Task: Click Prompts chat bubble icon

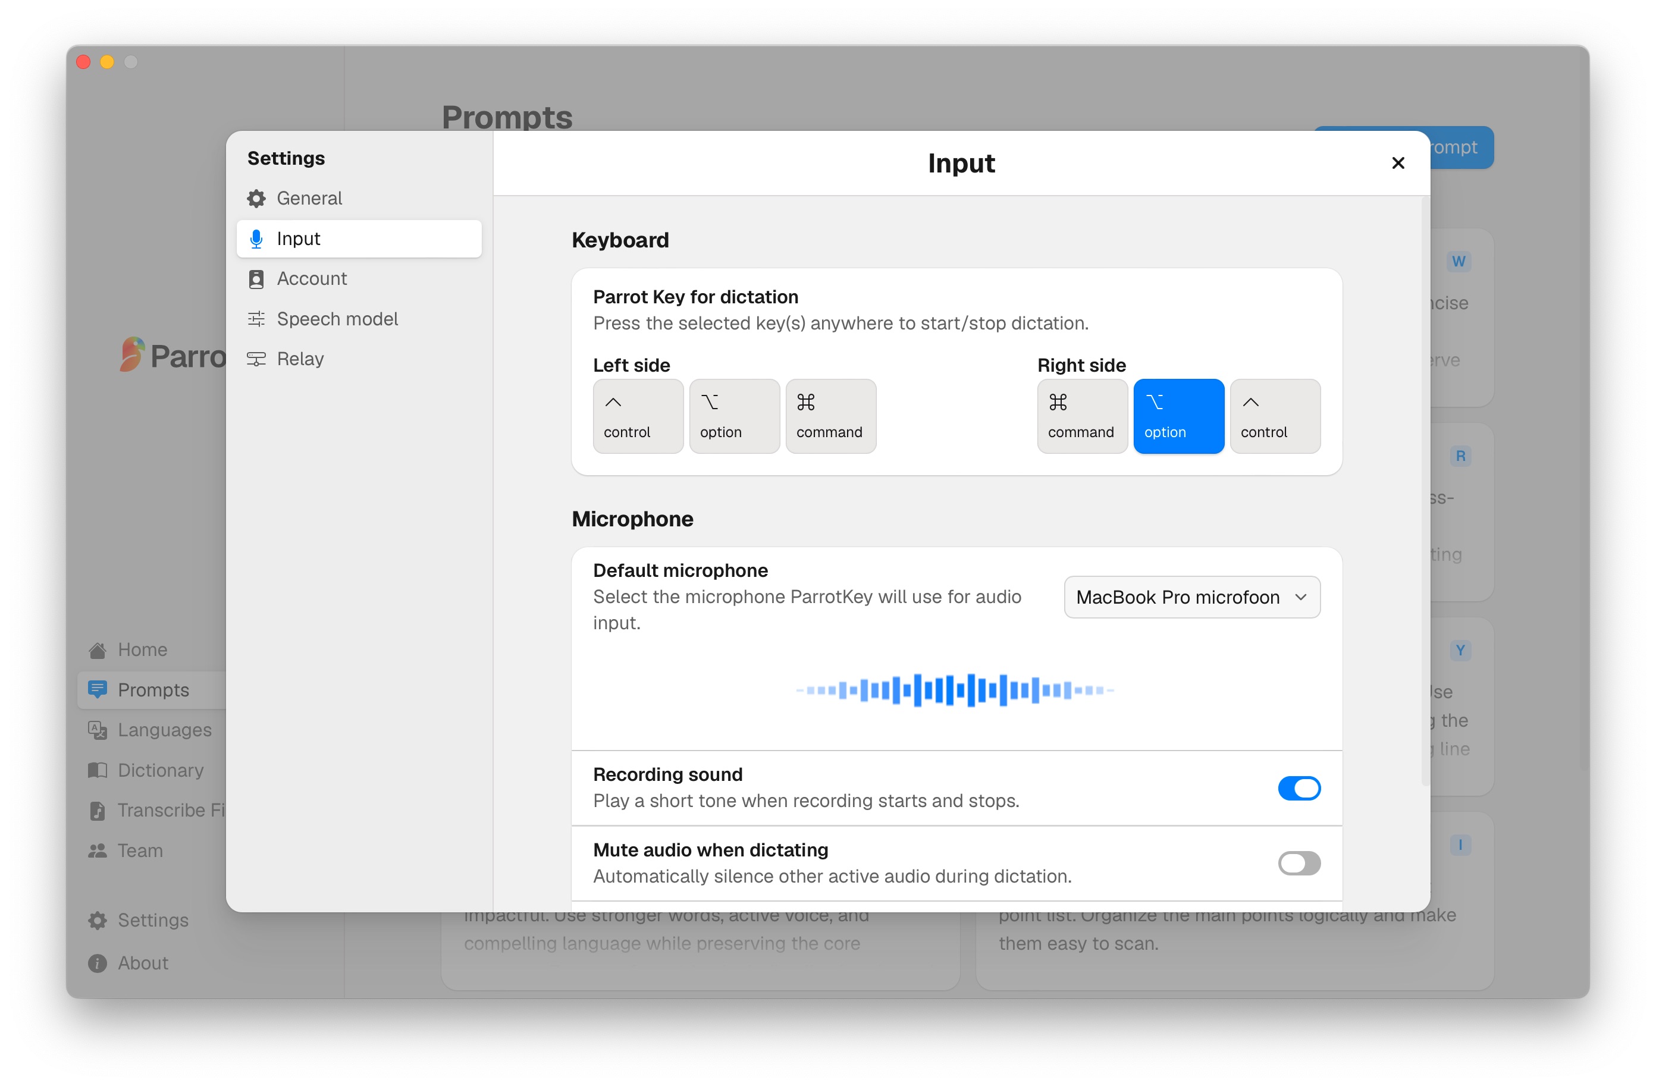Action: 98,690
